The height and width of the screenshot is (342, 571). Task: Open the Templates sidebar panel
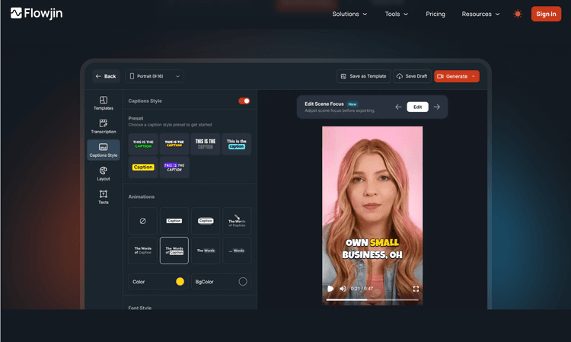(x=104, y=103)
